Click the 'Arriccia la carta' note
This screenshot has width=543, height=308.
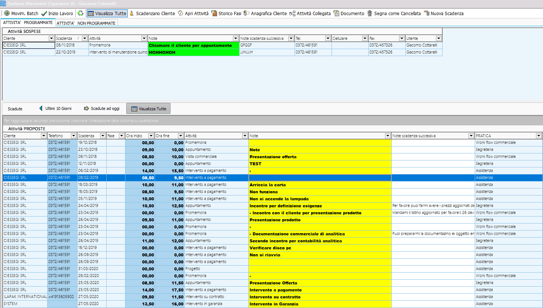point(320,185)
